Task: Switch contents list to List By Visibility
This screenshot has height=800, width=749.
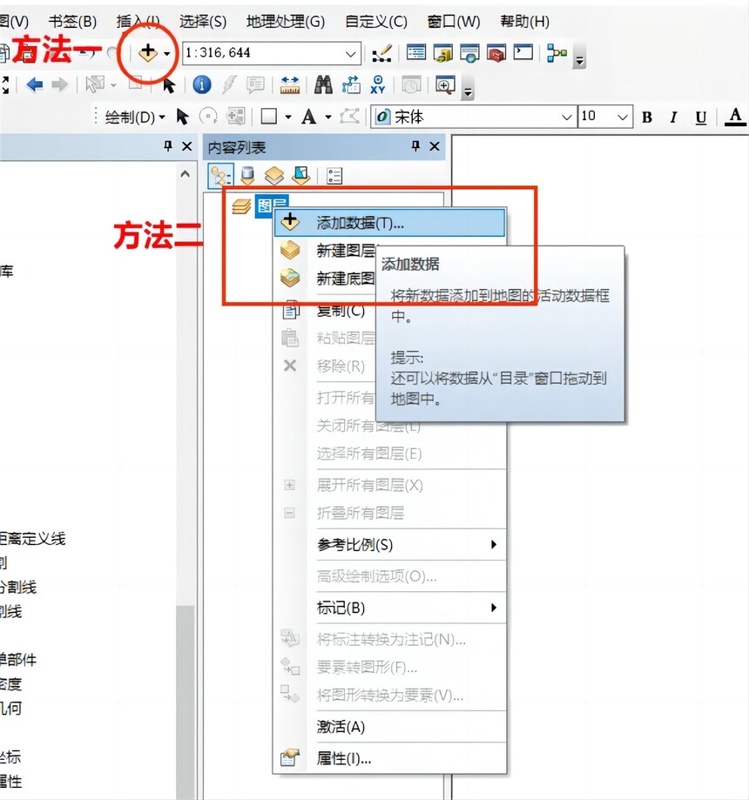Action: tap(274, 176)
